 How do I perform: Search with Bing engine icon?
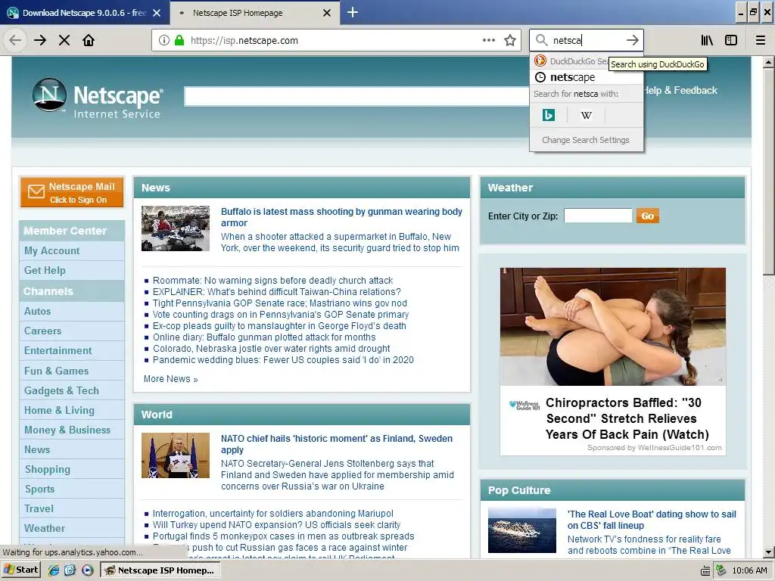point(549,115)
